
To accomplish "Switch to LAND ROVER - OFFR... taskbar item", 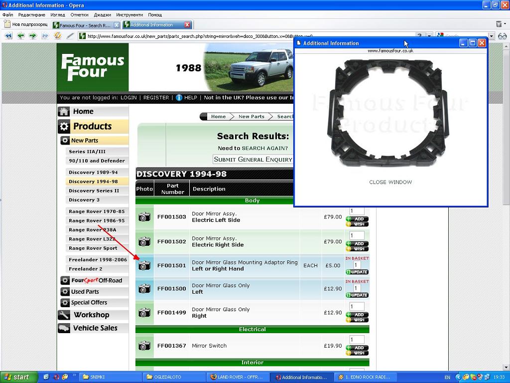I will point(238,377).
